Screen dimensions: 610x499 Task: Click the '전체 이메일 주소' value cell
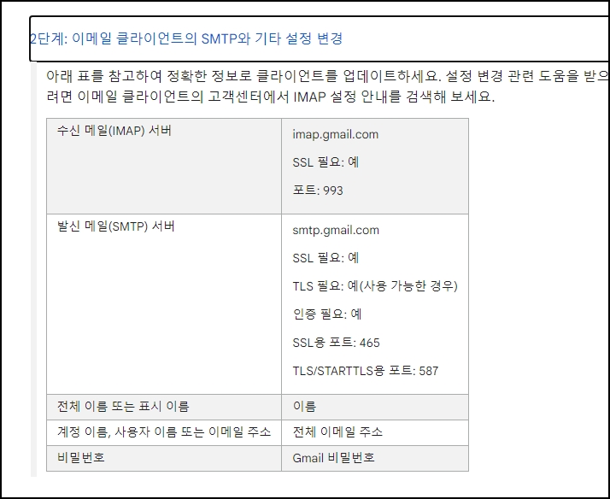[x=375, y=432]
